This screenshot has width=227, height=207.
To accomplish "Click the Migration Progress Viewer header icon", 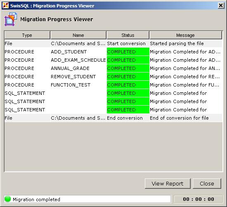I will [11, 19].
